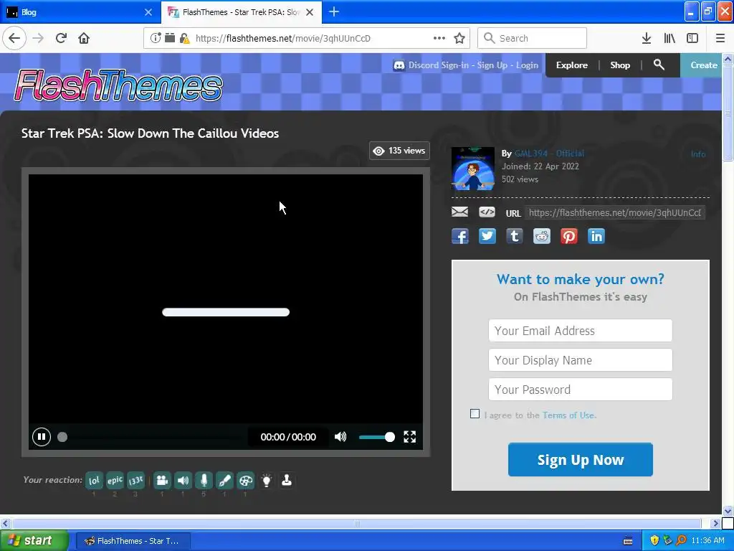Share video on Pinterest

(x=569, y=236)
